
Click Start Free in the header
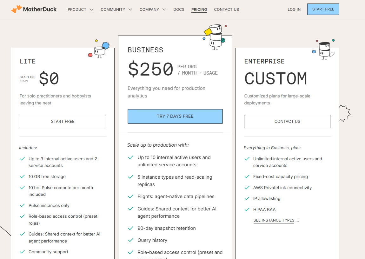pos(323,9)
